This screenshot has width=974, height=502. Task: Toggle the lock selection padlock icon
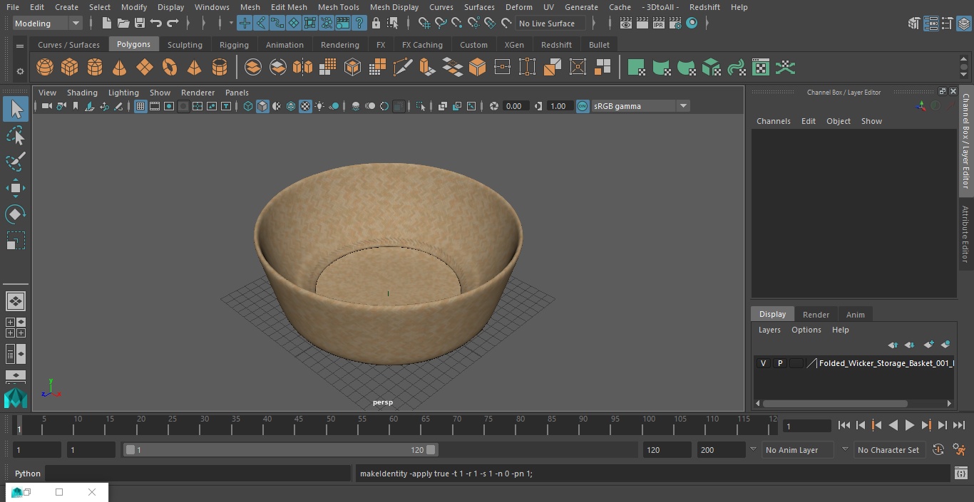[376, 23]
